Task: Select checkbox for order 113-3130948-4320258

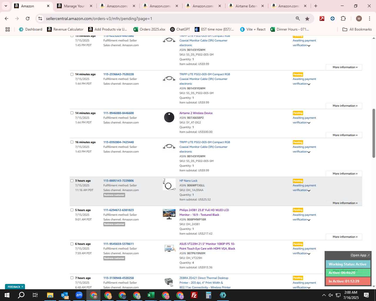Action: (x=72, y=278)
